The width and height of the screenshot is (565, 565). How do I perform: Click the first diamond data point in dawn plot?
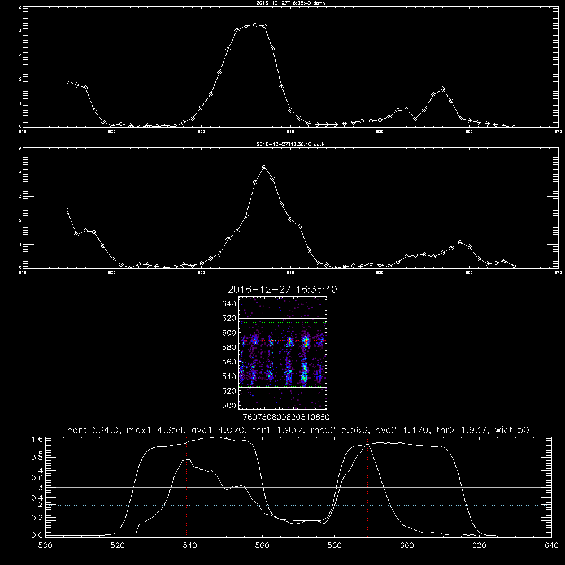67,81
